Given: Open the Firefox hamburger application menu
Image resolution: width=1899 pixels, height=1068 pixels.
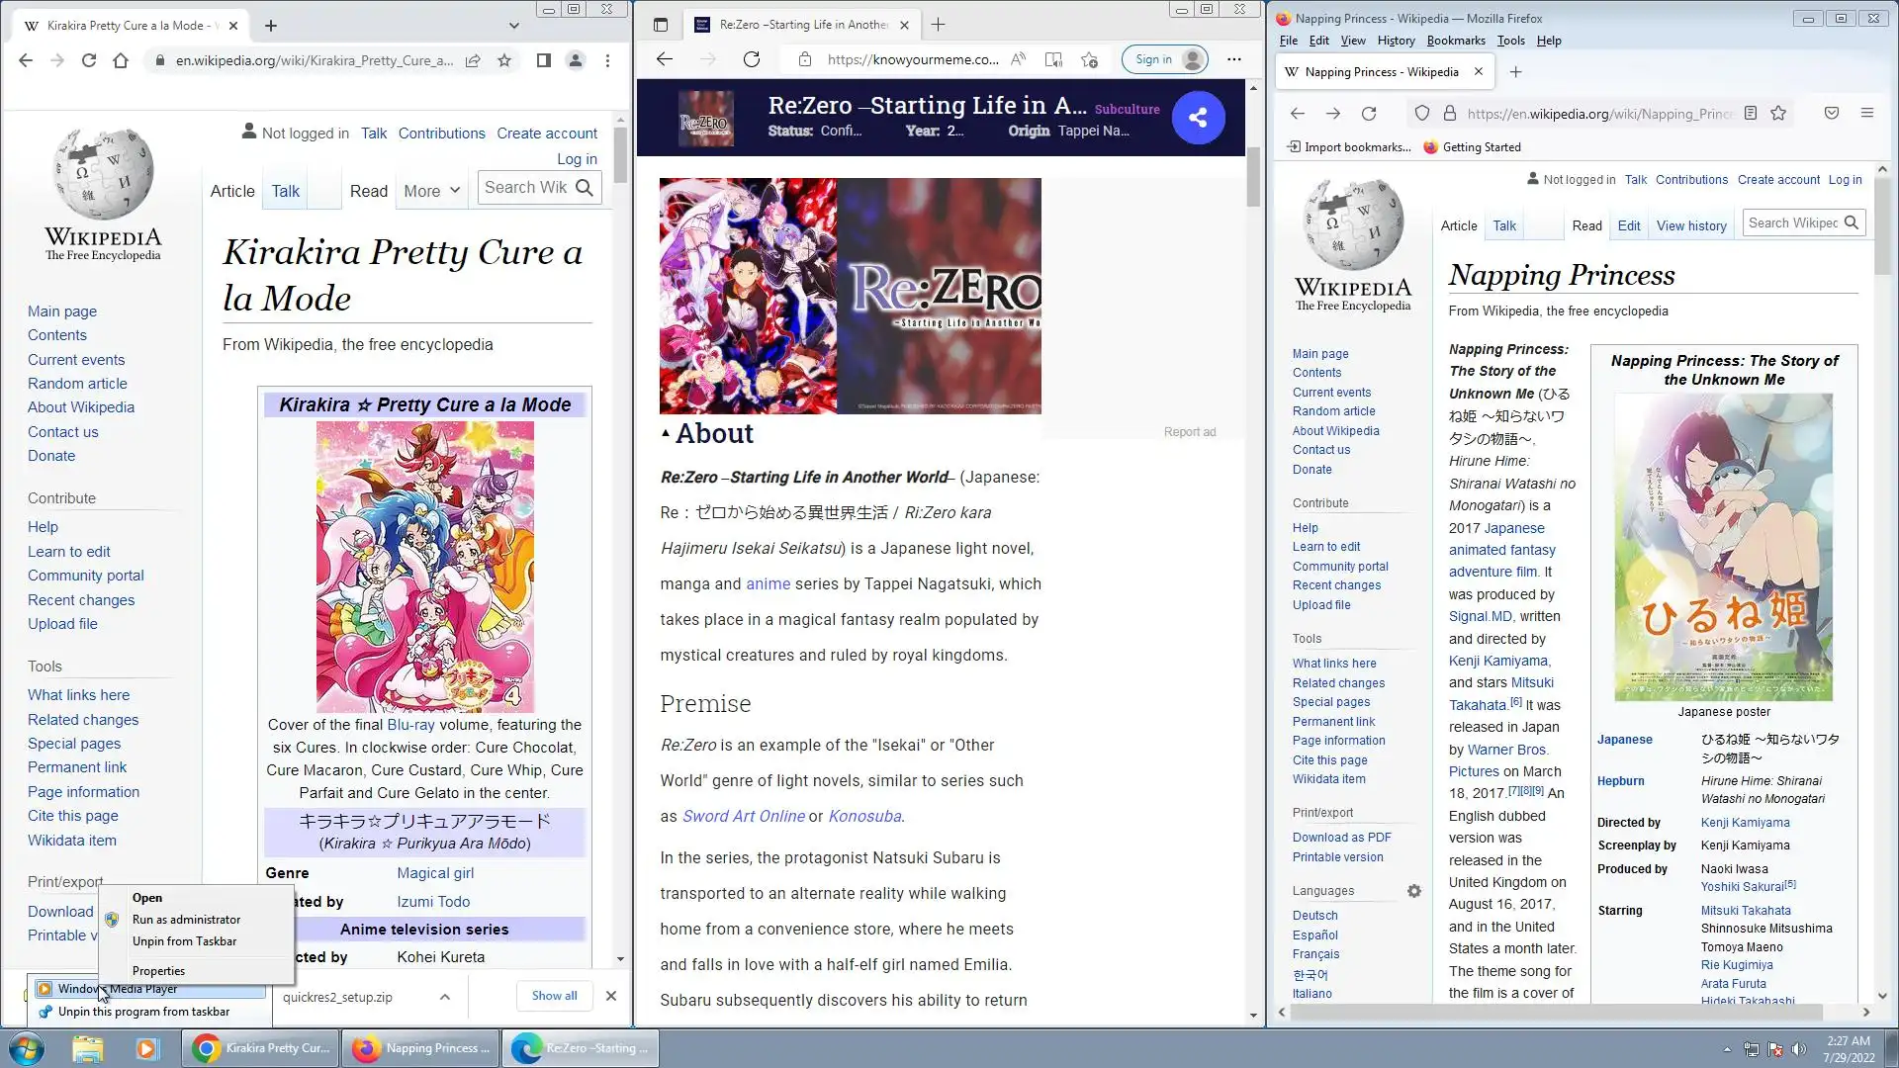Looking at the screenshot, I should coord(1866,113).
